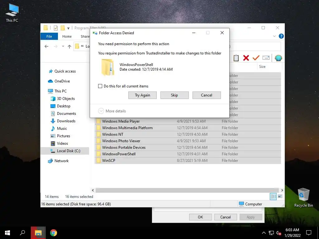The width and height of the screenshot is (319, 239).
Task: Open the File ribbon tab
Action: click(49, 36)
